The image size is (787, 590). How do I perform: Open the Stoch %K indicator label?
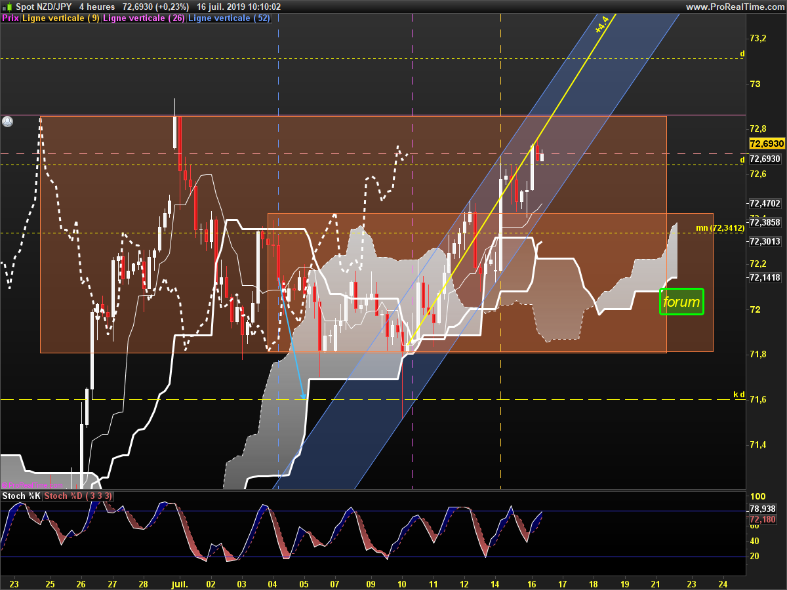22,496
